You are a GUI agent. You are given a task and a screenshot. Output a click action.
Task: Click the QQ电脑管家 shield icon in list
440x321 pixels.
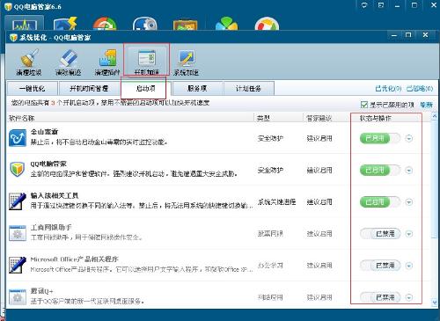18,170
